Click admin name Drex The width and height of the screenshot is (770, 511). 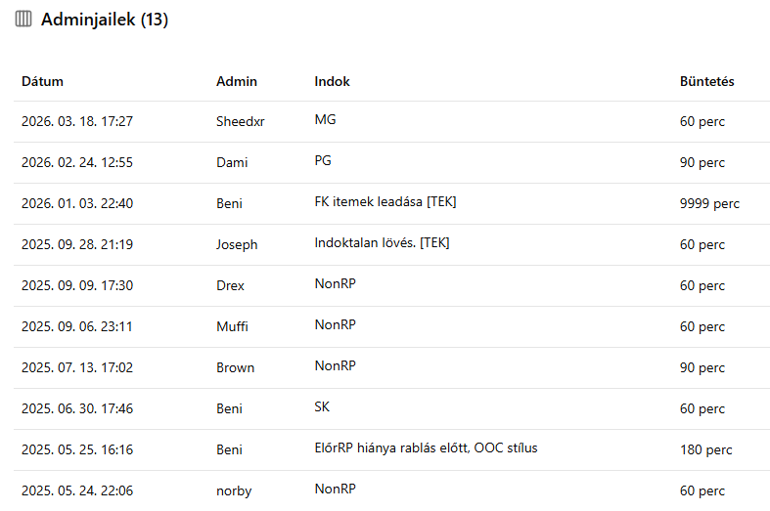(x=231, y=286)
